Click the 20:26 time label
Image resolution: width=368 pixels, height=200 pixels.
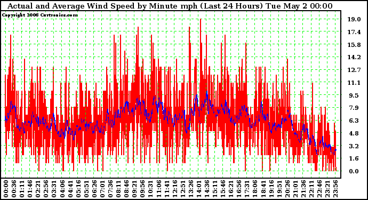pos(287,189)
